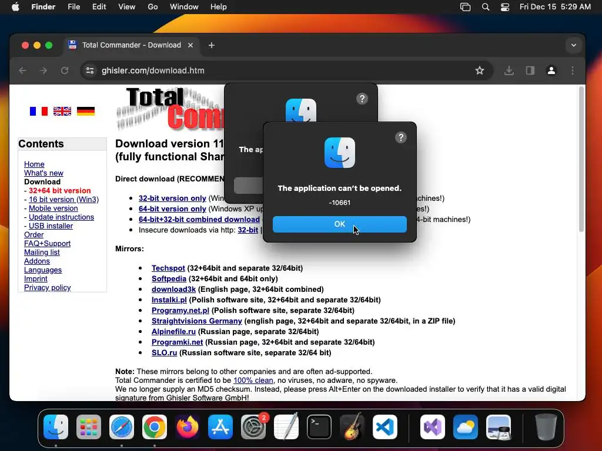Switch site language to French flag
Screen dimensions: 602x451
tap(38, 111)
